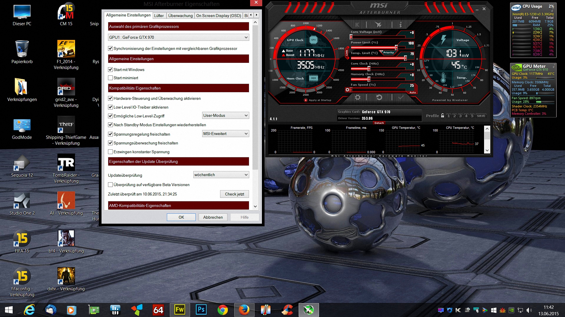The height and width of the screenshot is (317, 565).
Task: Click the Link button between Power and Temp
Action: pyautogui.click(x=347, y=53)
